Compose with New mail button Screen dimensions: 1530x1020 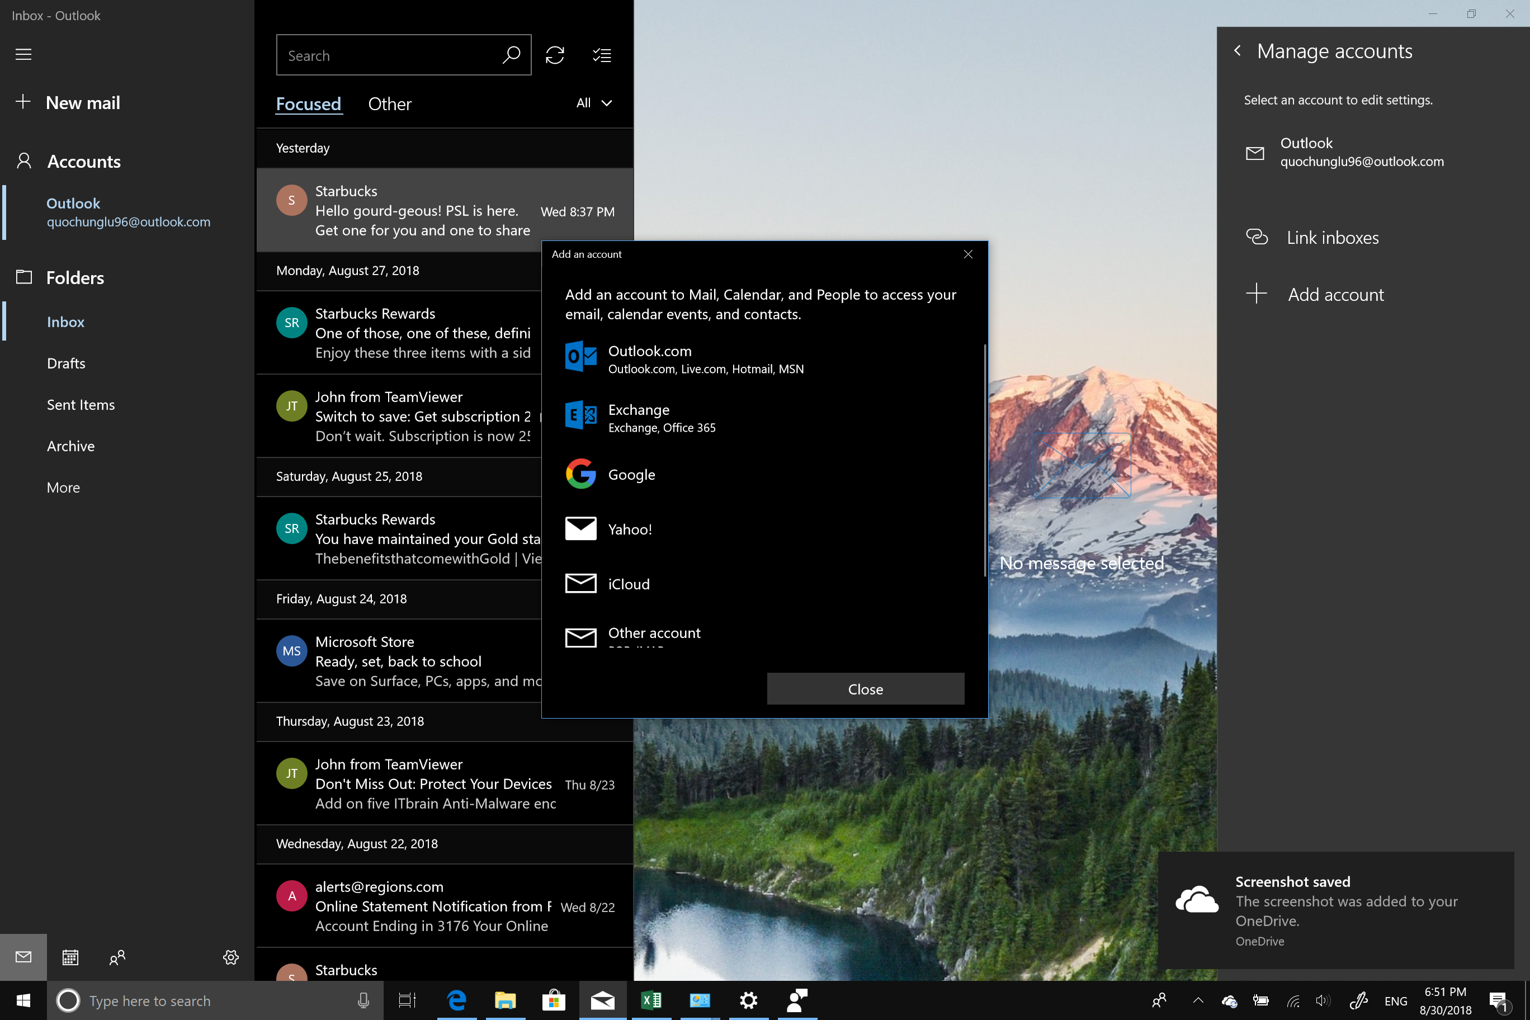[x=127, y=102]
